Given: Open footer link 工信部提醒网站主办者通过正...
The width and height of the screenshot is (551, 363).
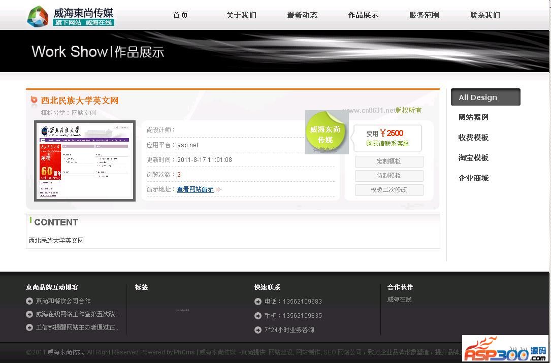Looking at the screenshot, I should 78,327.
